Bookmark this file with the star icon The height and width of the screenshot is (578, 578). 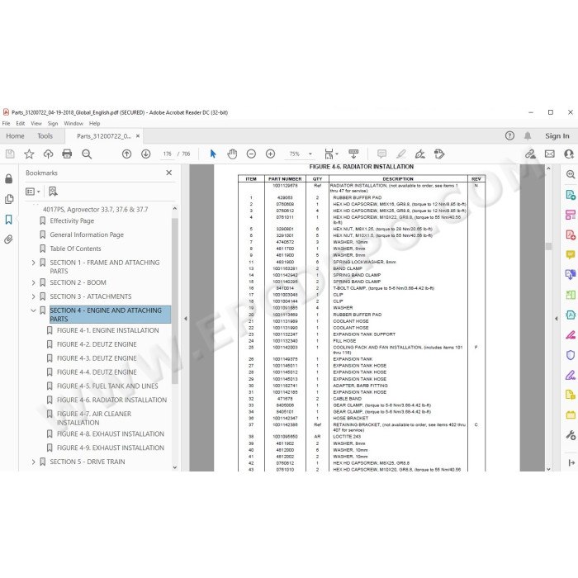tap(29, 154)
